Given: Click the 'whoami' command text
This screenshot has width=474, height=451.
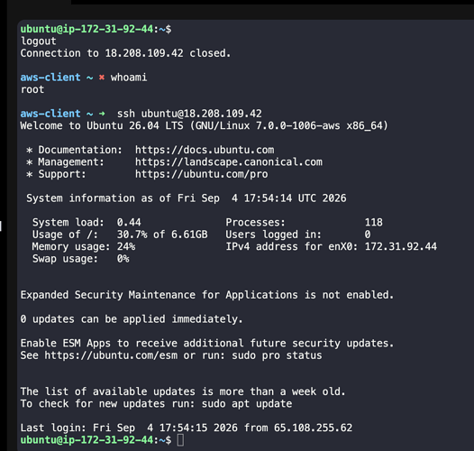Looking at the screenshot, I should (x=129, y=78).
